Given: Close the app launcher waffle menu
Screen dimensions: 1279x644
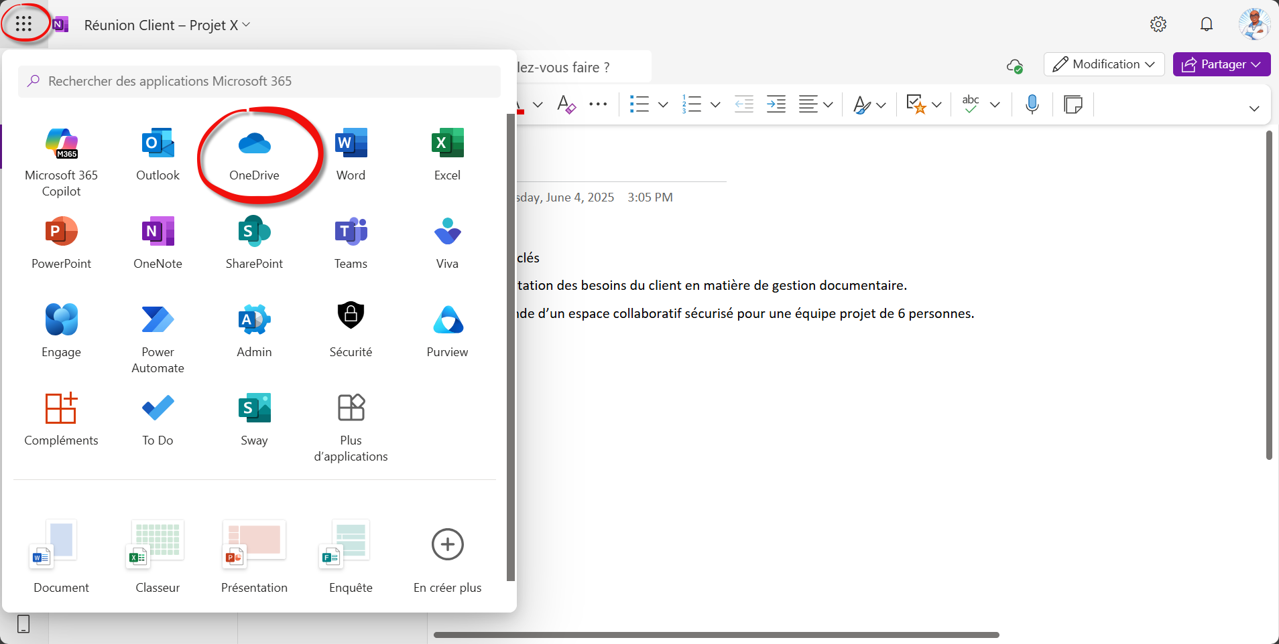Looking at the screenshot, I should (x=23, y=24).
